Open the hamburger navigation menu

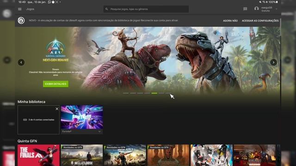[19, 9]
